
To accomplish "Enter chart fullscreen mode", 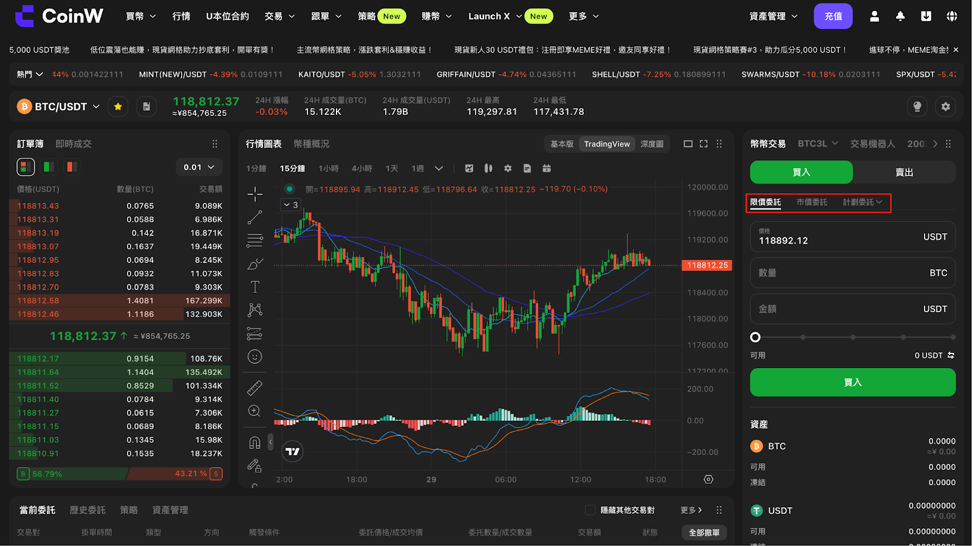I will click(703, 144).
